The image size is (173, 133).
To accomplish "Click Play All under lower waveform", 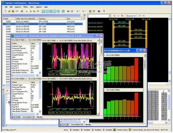I will (51, 113).
